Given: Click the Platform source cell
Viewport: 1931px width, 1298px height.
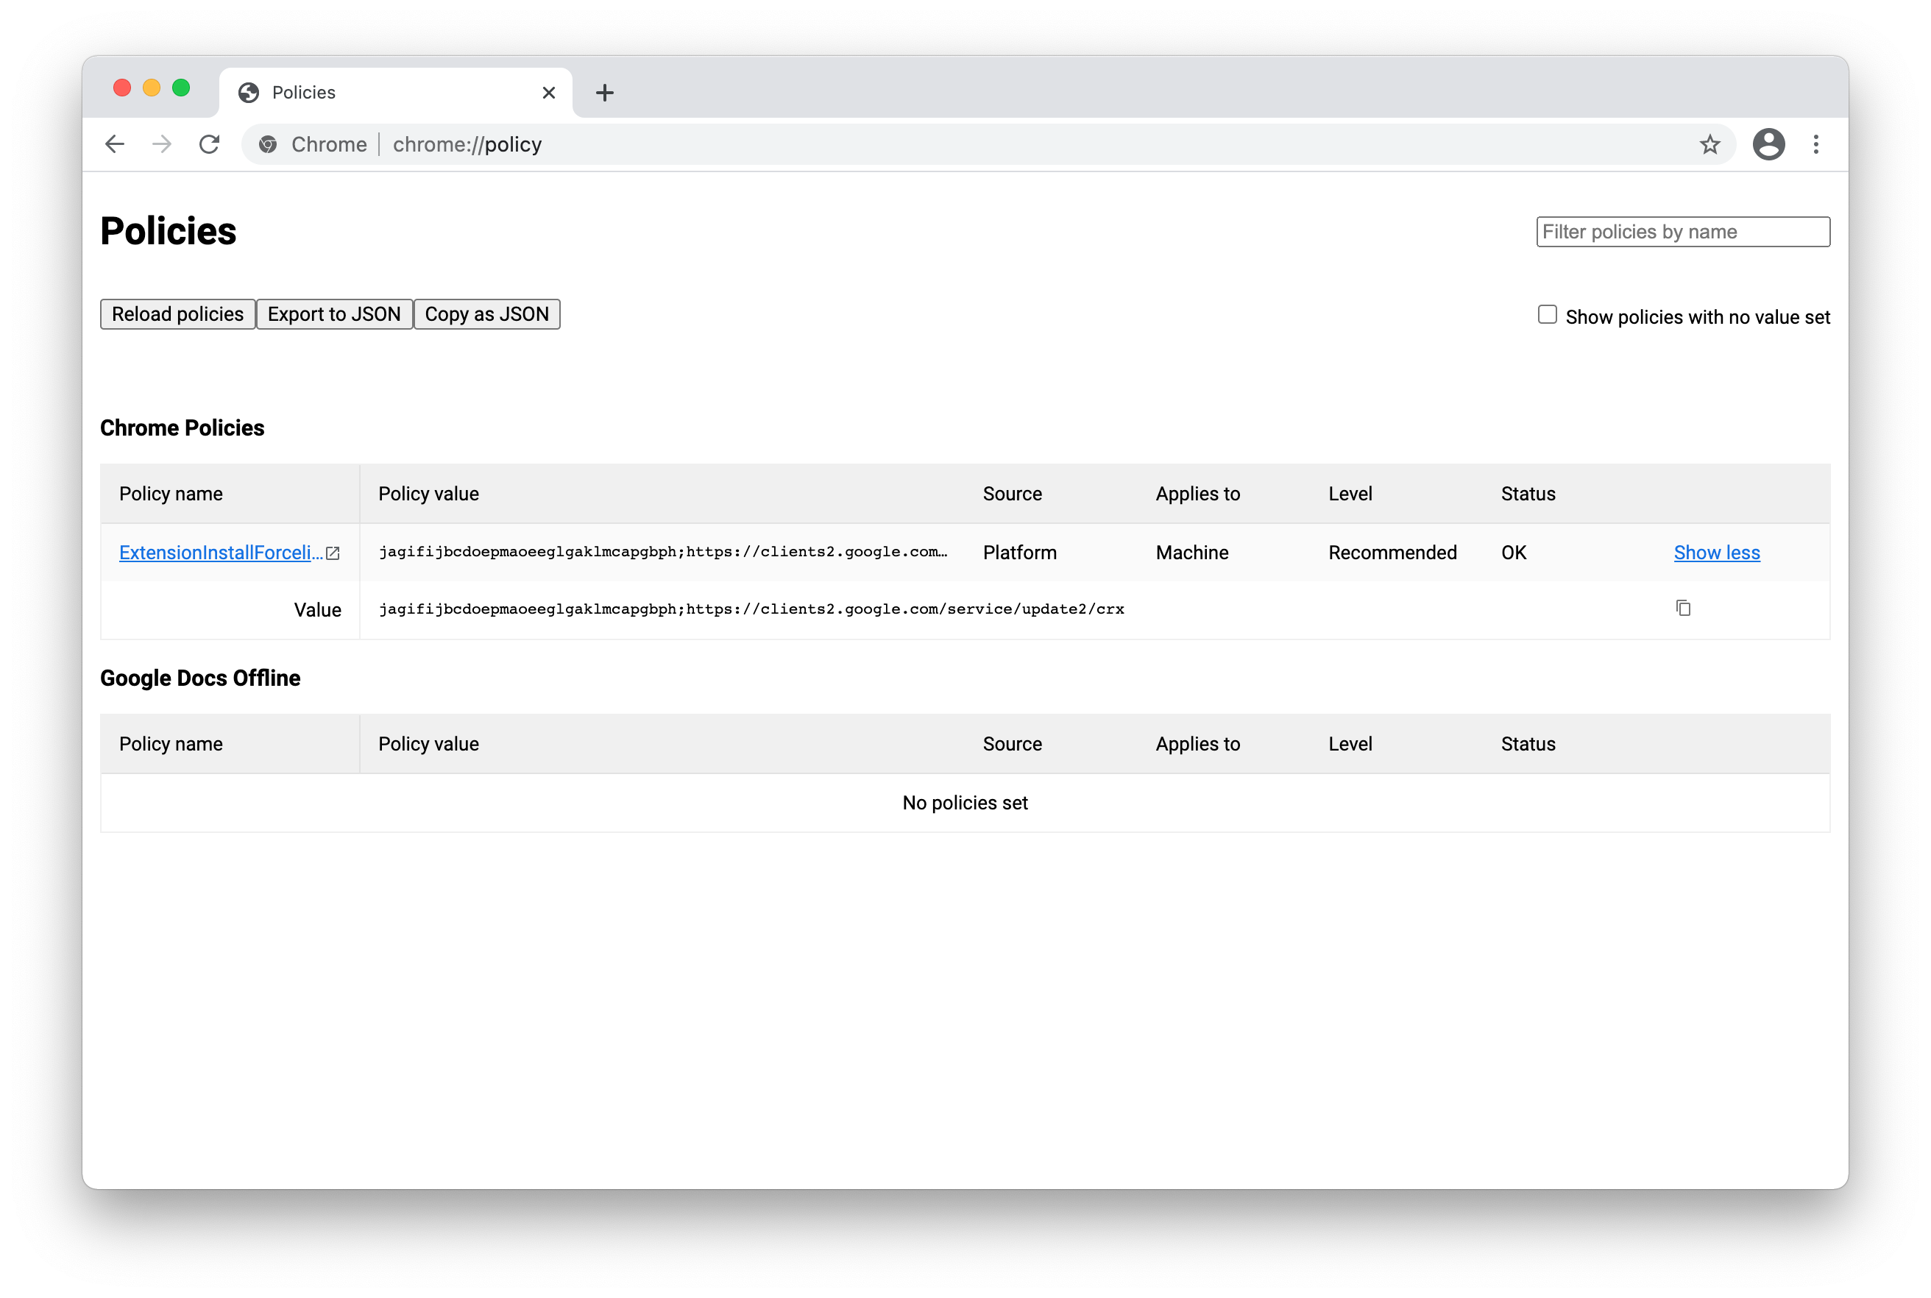Looking at the screenshot, I should [x=1020, y=552].
